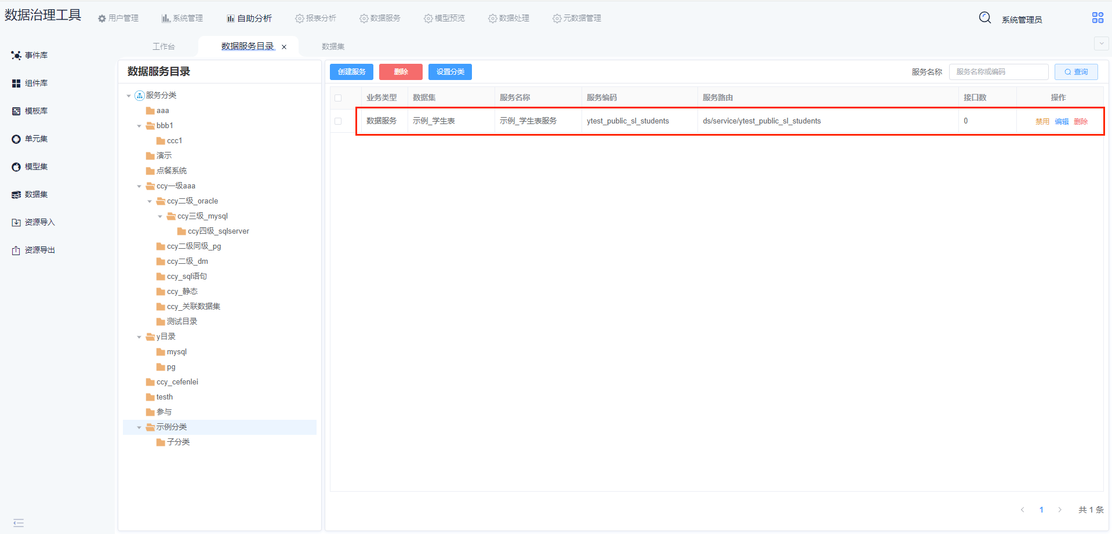The width and height of the screenshot is (1112, 534).
Task: Select the 子分类 folder in tree
Action: [178, 442]
